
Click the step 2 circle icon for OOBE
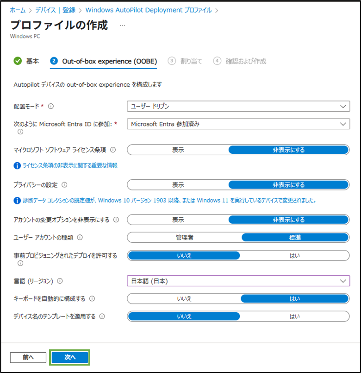[x=54, y=61]
